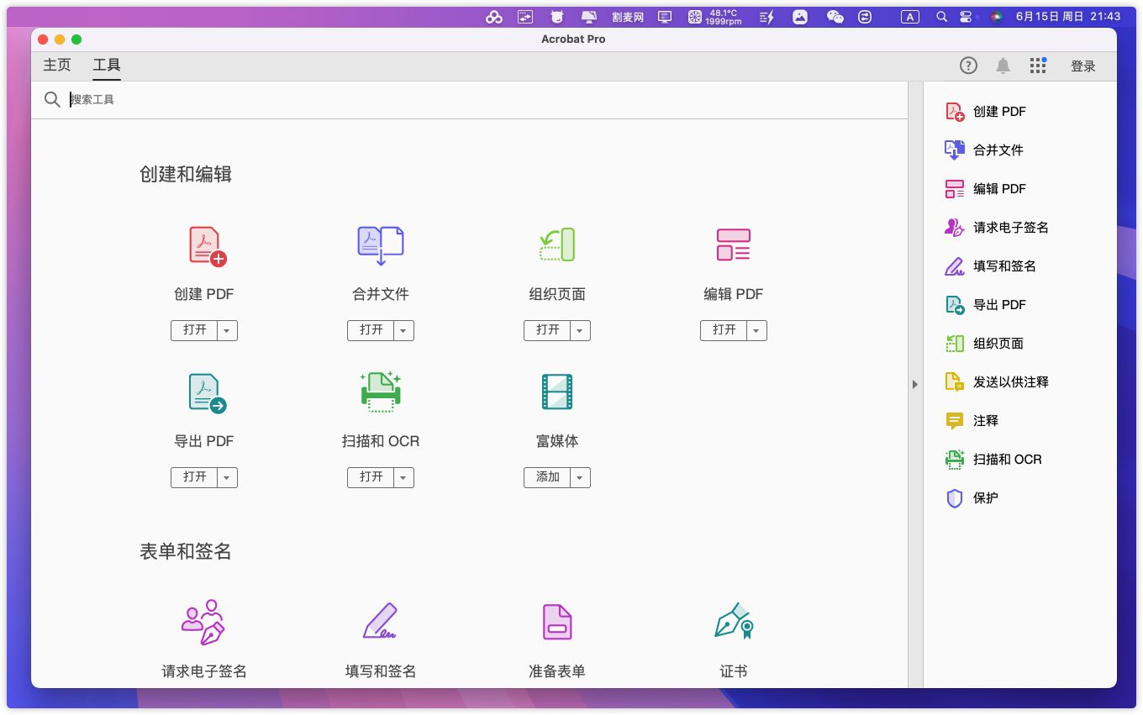Select the Certificates (证书) pen icon
This screenshot has height=715, width=1143.
pyautogui.click(x=733, y=622)
